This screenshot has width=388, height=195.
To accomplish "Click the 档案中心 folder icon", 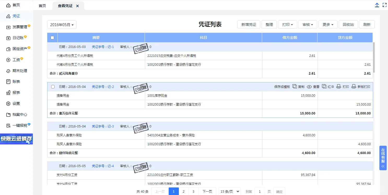I will pos(8,114).
